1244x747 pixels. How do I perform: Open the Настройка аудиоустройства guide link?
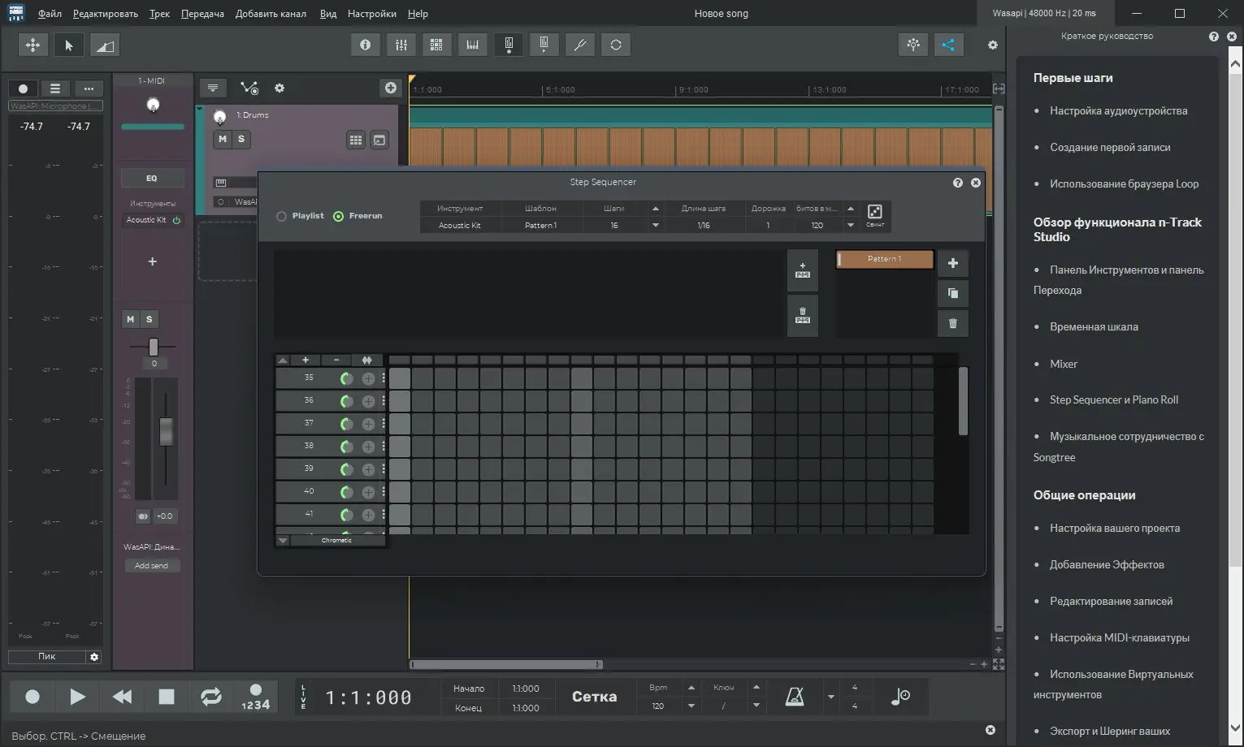(x=1118, y=110)
